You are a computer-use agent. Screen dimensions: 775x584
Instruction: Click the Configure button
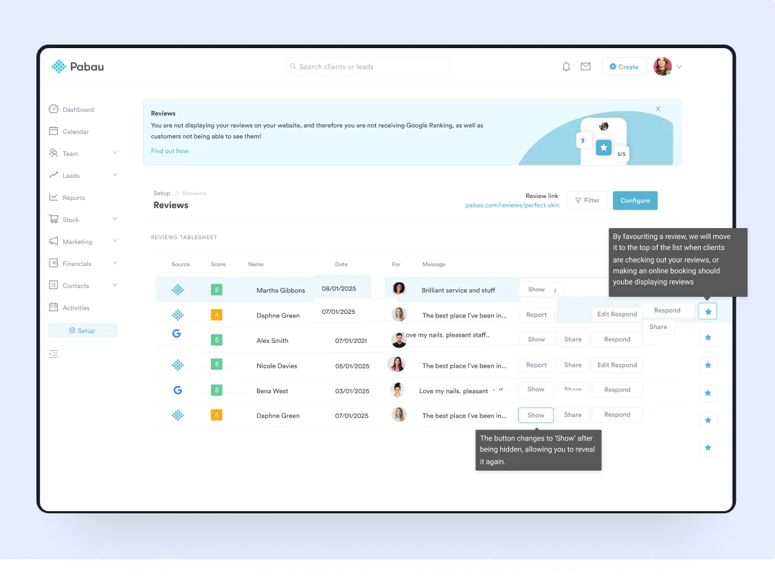pyautogui.click(x=635, y=201)
